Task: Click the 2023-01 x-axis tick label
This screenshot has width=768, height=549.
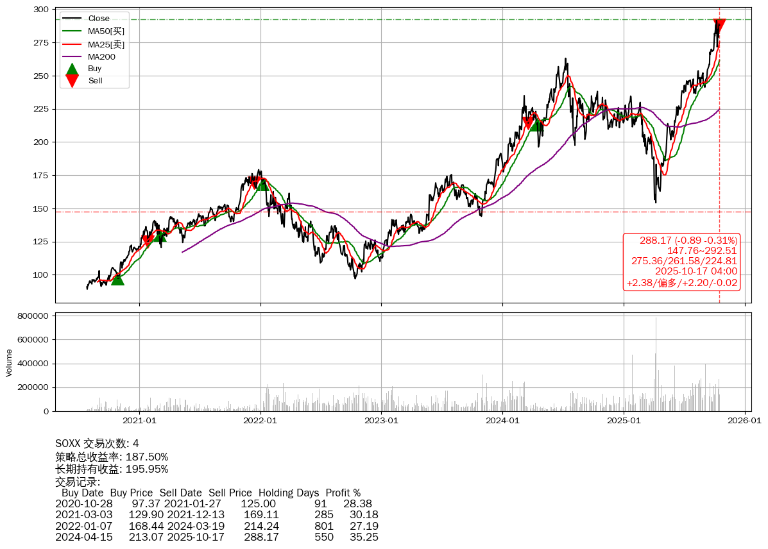Action: click(381, 421)
